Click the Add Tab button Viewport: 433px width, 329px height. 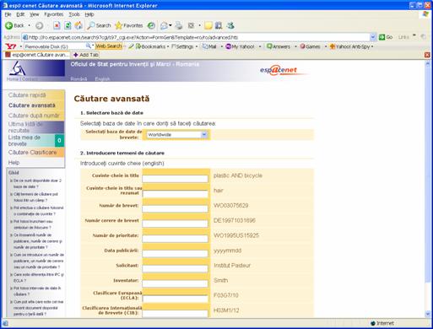86,55
